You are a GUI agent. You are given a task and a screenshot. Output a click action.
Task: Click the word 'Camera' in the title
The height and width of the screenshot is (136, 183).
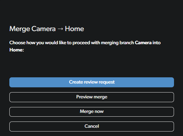click(x=44, y=29)
